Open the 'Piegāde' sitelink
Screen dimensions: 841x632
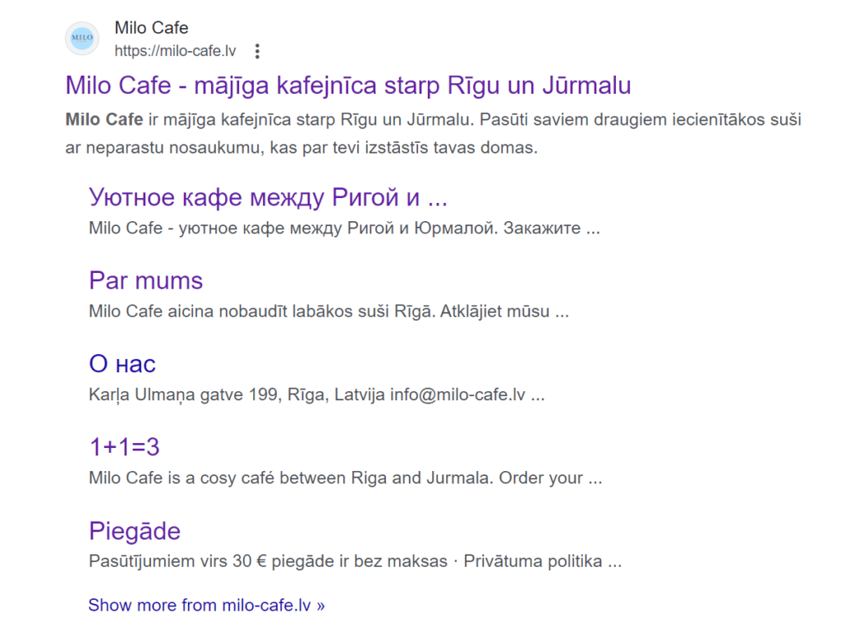134,531
